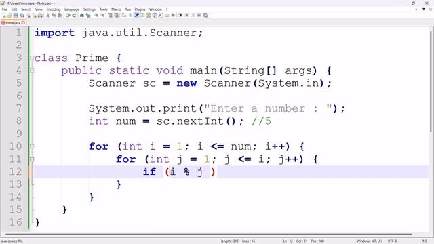The image size is (434, 244).
Task: Toggle the Function List icon
Action: [161, 15]
